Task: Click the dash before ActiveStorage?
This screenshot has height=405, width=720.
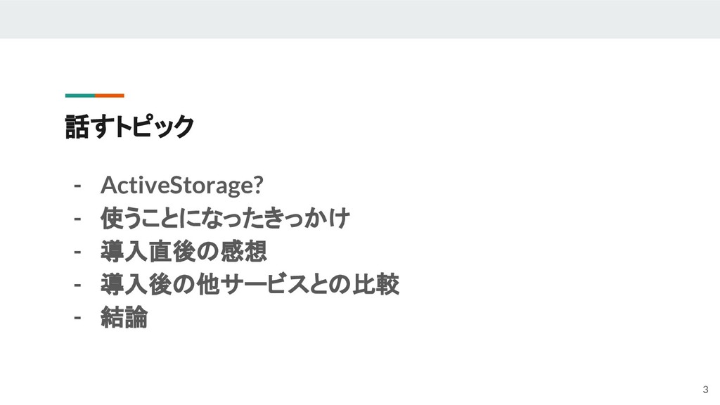Action: [x=78, y=186]
